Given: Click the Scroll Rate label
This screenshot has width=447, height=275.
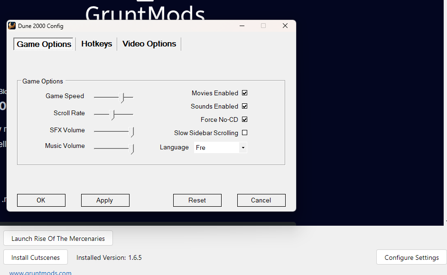Looking at the screenshot, I should [69, 113].
